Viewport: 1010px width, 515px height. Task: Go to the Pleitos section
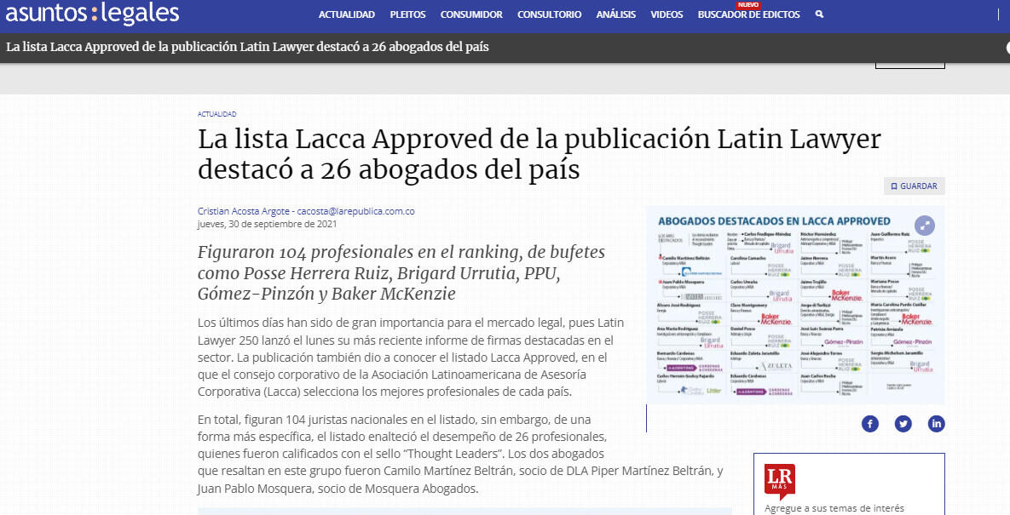pyautogui.click(x=407, y=14)
